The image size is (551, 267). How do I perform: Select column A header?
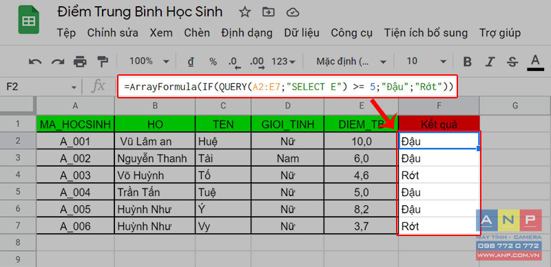point(75,105)
